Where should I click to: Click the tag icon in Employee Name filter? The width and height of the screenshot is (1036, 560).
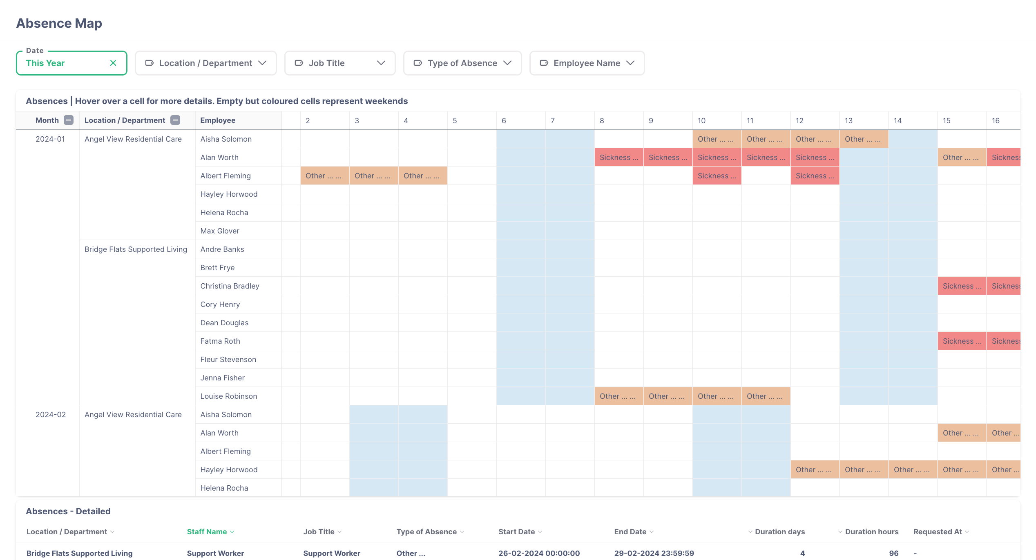pos(544,63)
